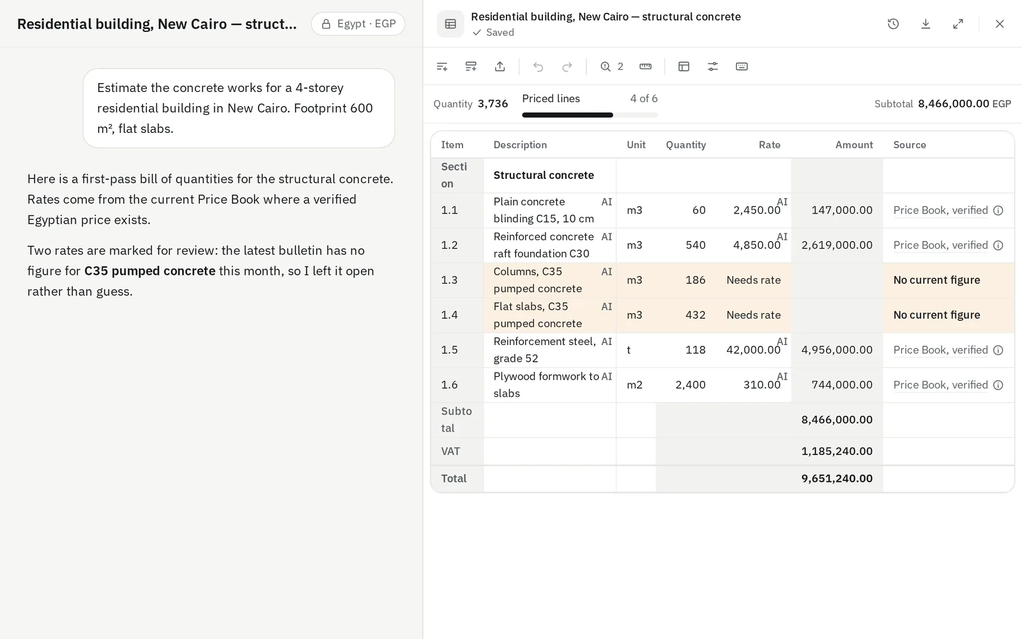Click the sheet table icon beside title
The height and width of the screenshot is (639, 1022).
tap(450, 24)
